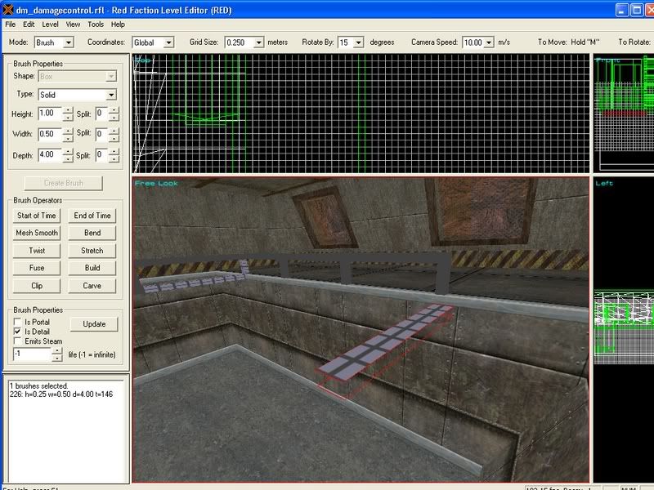Click the Depth value field
This screenshot has width=654, height=490.
50,154
